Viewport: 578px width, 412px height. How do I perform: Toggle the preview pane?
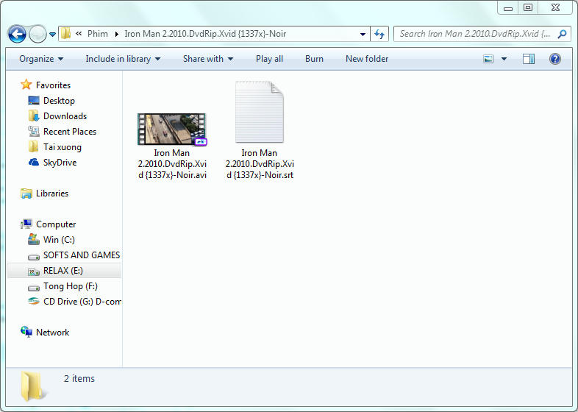point(529,59)
